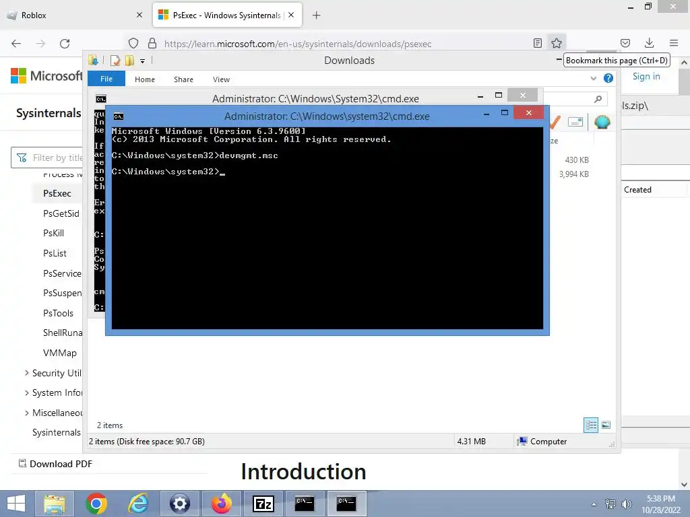
Task: Close the Roblox tab
Action: [139, 15]
